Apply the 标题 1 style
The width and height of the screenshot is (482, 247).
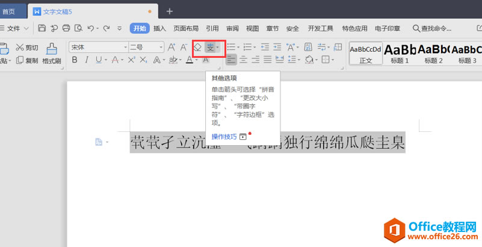point(400,53)
